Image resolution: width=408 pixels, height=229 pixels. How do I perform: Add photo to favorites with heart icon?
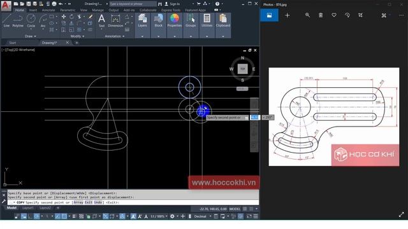334,15
